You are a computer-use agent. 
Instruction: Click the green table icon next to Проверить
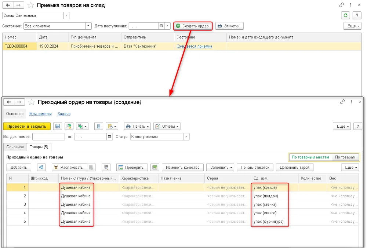pyautogui.click(x=155, y=167)
